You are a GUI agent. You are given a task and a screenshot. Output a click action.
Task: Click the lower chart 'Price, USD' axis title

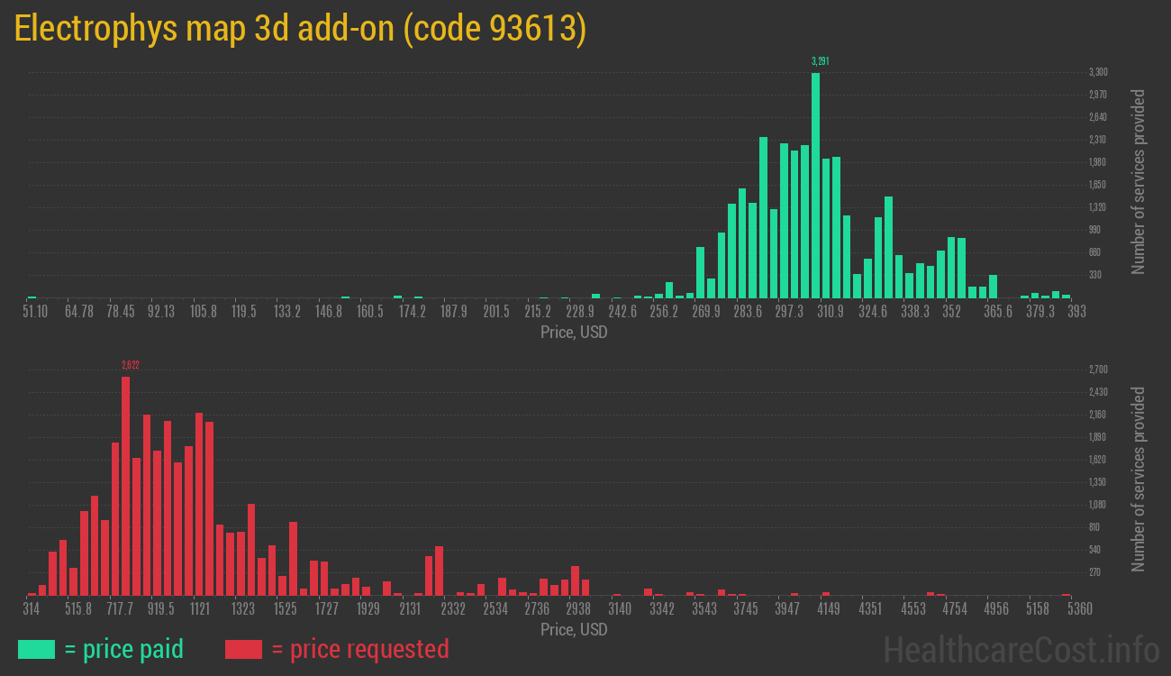tap(574, 630)
